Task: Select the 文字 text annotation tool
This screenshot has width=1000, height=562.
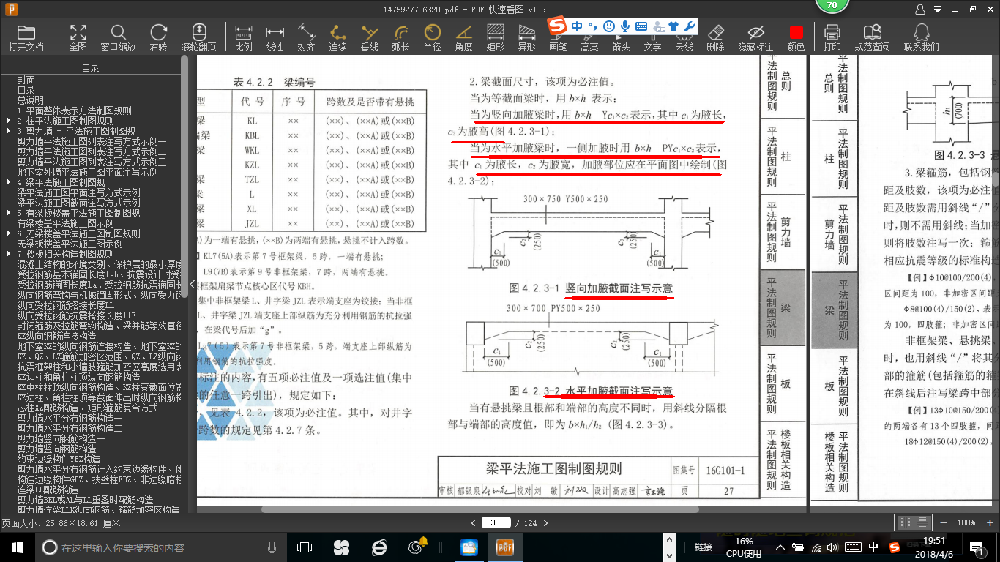Action: click(652, 47)
